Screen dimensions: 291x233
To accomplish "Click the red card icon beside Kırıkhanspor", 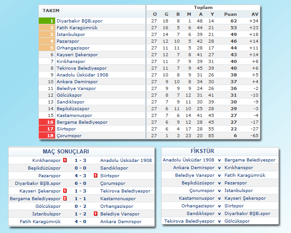I will point(65,160).
